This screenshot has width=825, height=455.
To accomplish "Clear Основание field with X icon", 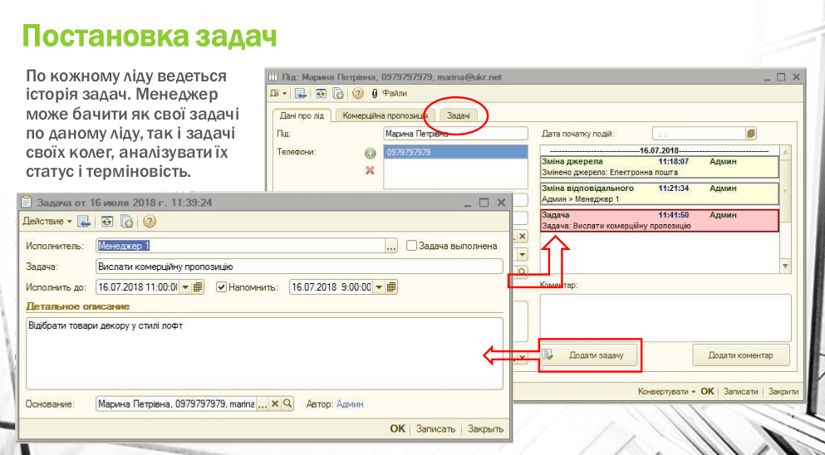I will point(276,404).
